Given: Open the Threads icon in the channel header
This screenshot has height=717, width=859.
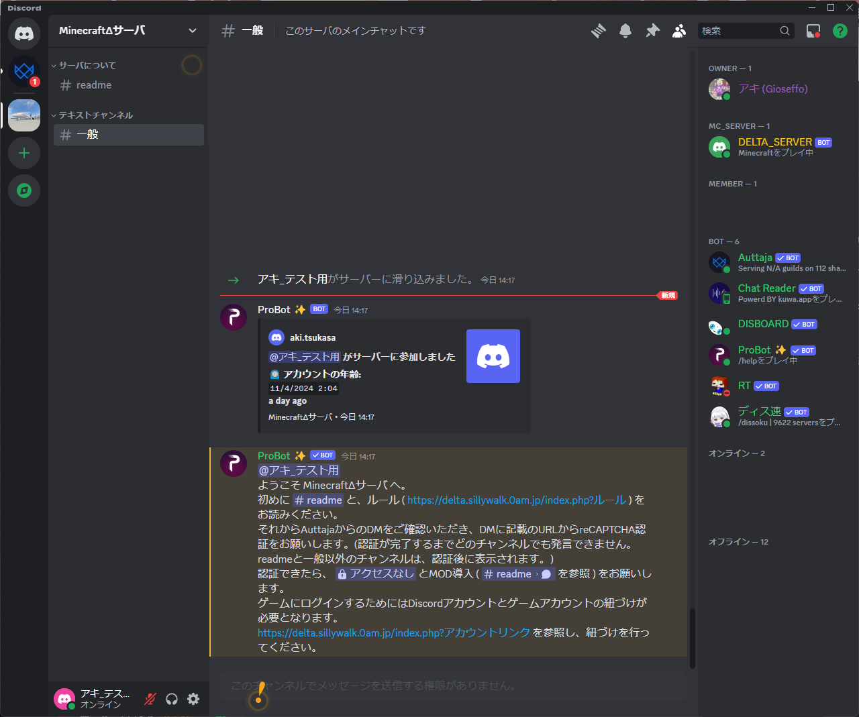Looking at the screenshot, I should 598,31.
